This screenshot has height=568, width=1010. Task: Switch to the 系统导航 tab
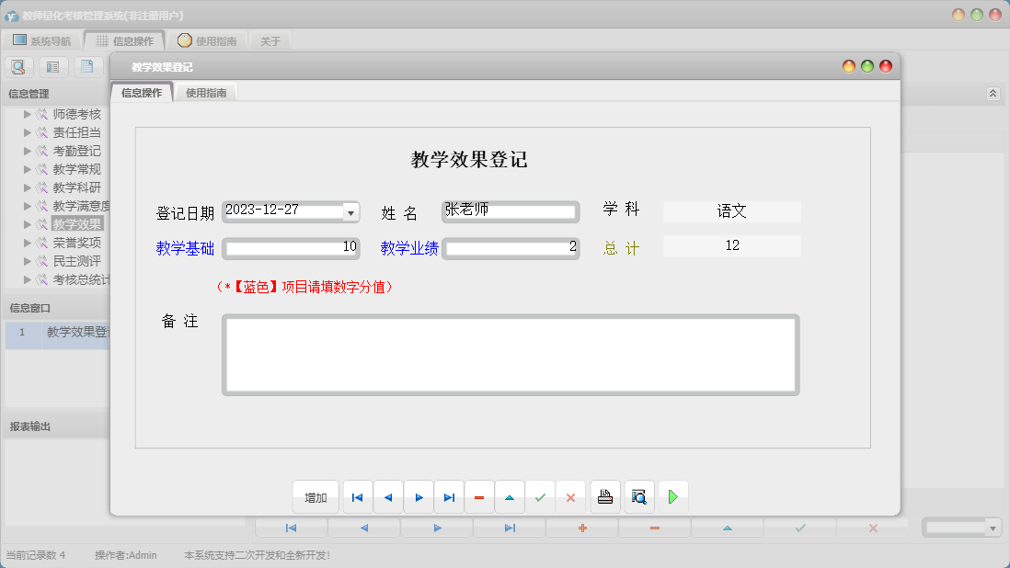pyautogui.click(x=40, y=40)
